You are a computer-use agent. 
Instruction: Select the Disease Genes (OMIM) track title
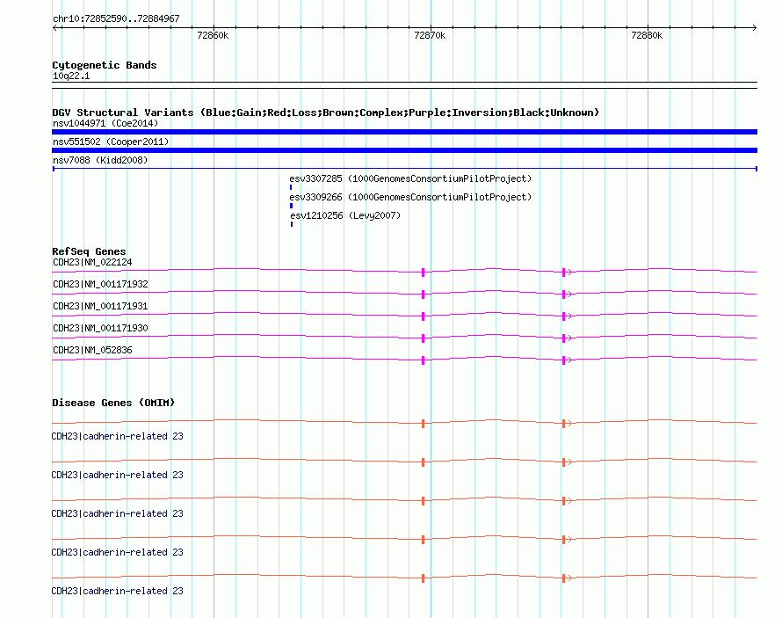(113, 403)
